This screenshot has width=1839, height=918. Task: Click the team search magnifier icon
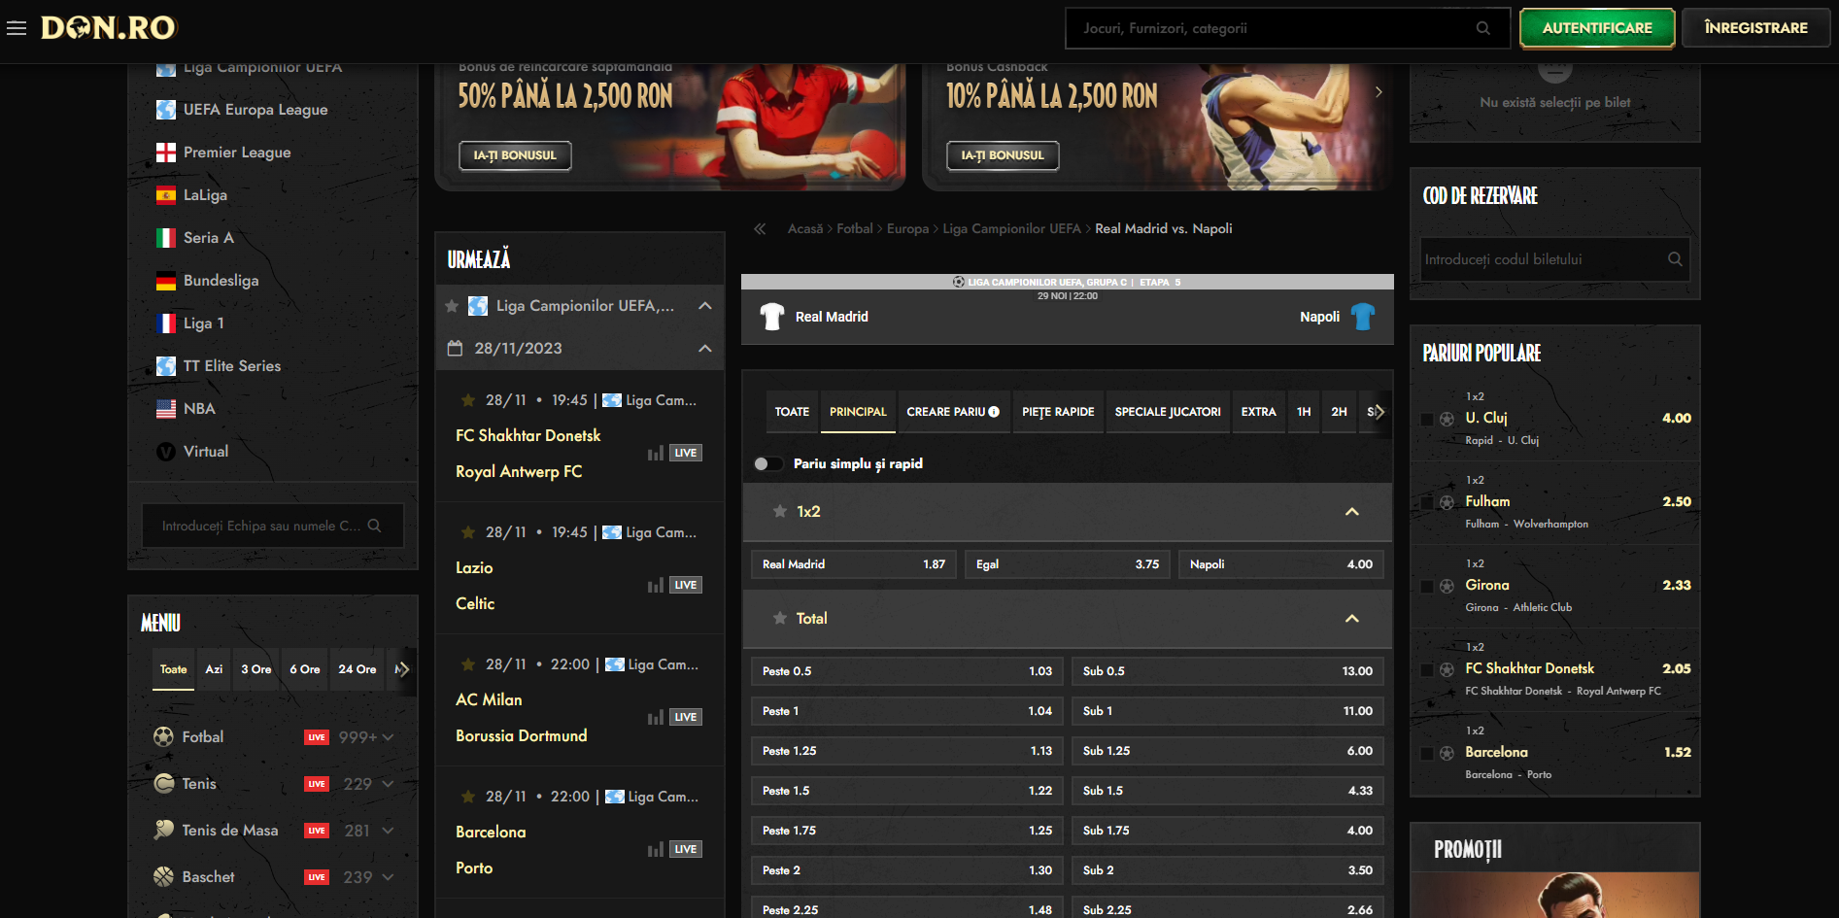(x=375, y=526)
